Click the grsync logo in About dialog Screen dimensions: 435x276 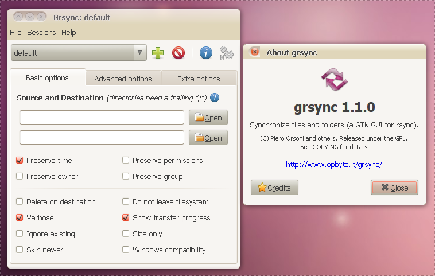[x=335, y=80]
